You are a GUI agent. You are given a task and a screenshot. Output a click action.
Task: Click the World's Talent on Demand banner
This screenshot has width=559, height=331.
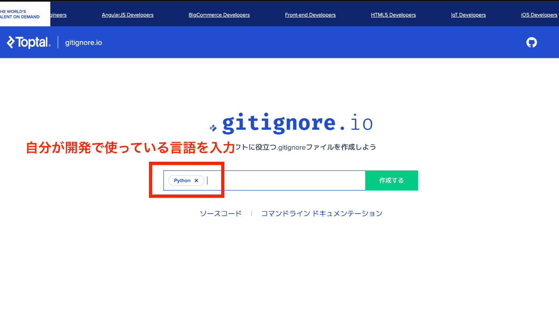(x=25, y=14)
